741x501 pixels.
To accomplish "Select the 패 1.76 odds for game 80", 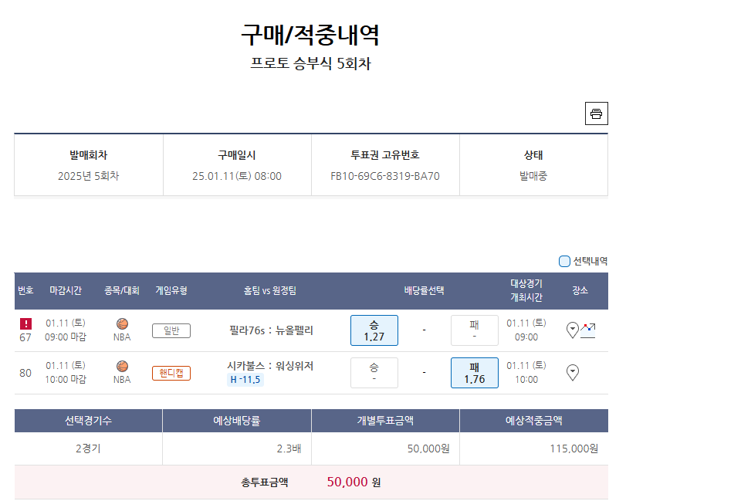I will point(474,373).
